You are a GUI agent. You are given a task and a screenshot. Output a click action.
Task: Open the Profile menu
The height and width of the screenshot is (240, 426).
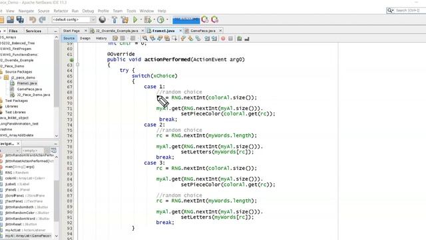point(103,11)
